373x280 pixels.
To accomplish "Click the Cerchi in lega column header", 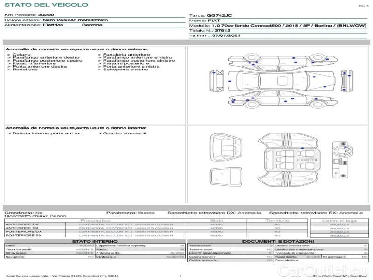I will [x=339, y=220].
